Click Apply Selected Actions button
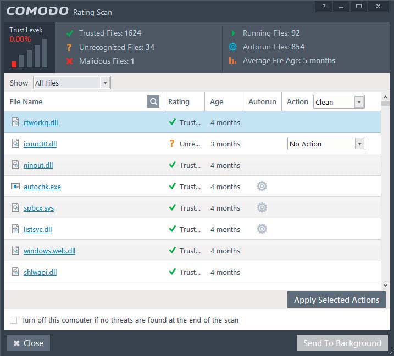Image resolution: width=394 pixels, height=356 pixels. pyautogui.click(x=336, y=300)
